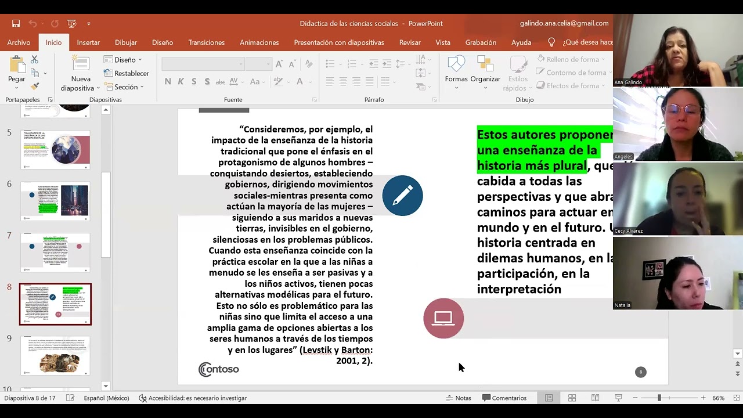Open line spacing option

(x=402, y=64)
